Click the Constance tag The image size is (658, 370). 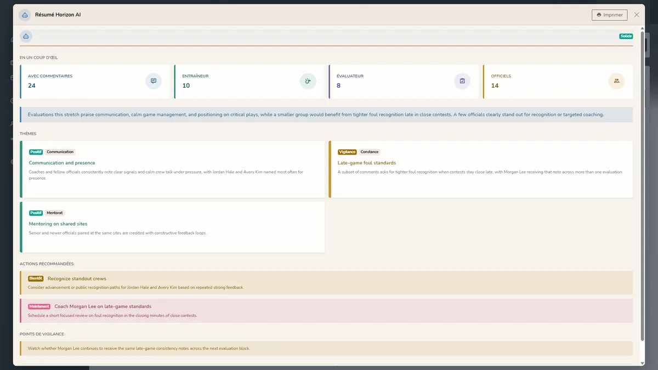coord(370,152)
